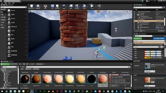The width and height of the screenshot is (166, 93).
Task: Click the Launch toolbar icon
Action: (x=99, y=6)
